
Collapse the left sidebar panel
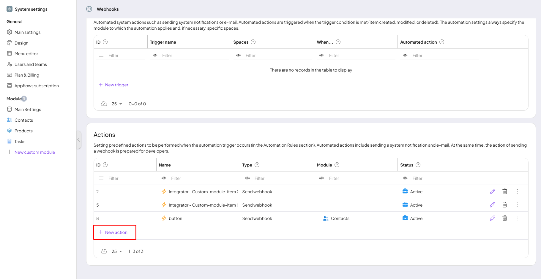(79, 140)
